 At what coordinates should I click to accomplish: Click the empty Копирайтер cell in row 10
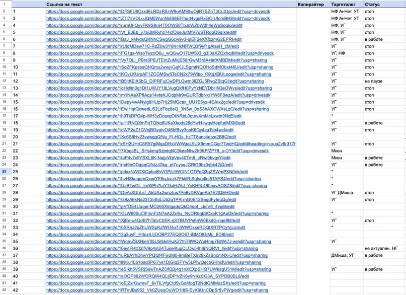[313, 67]
